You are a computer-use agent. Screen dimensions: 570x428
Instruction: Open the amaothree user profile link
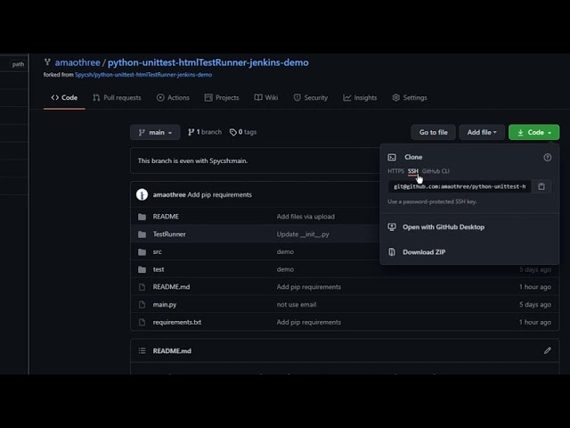pos(77,62)
